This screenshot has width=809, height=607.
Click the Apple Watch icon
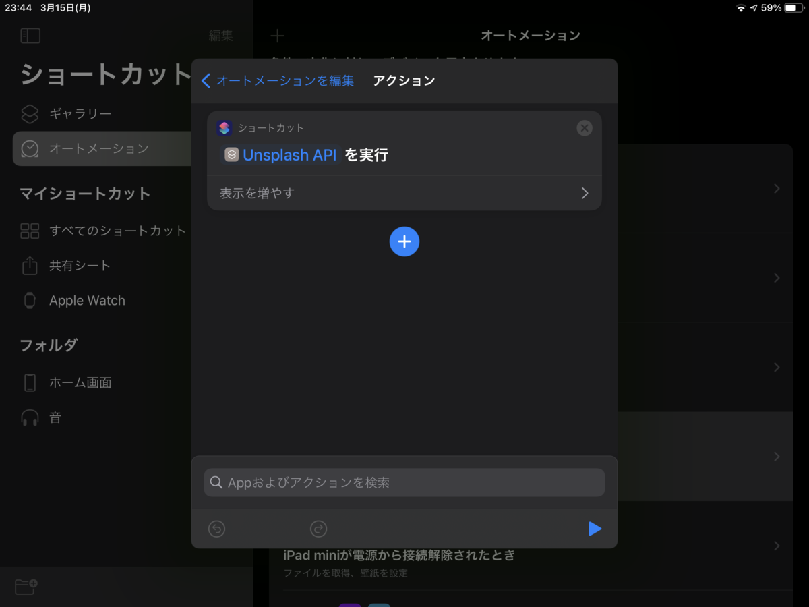tap(30, 301)
